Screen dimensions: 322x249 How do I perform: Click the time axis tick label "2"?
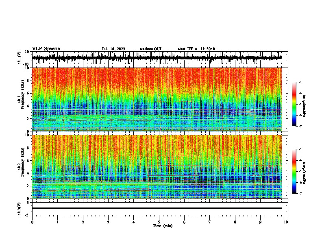tap(83, 222)
